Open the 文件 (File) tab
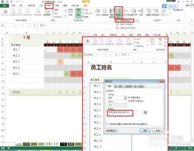This screenshot has height=151, width=194. [4, 5]
